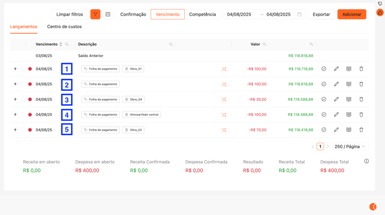Go to the previous page arrow

pyautogui.click(x=313, y=147)
